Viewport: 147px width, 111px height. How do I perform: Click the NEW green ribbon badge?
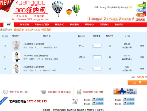click(x=141, y=5)
